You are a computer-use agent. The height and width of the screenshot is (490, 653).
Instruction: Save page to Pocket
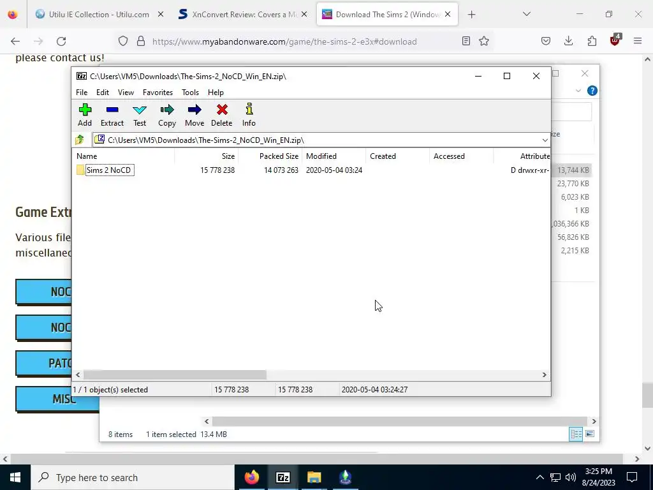(546, 41)
